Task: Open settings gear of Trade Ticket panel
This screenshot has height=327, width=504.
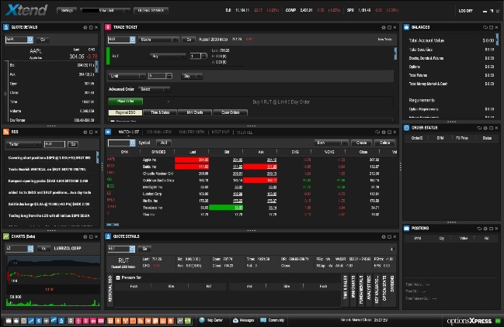Action: click(x=384, y=28)
